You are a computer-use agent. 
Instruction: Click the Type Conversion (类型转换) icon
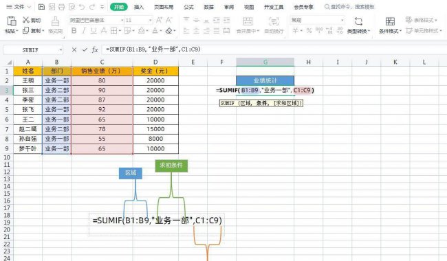[358, 21]
